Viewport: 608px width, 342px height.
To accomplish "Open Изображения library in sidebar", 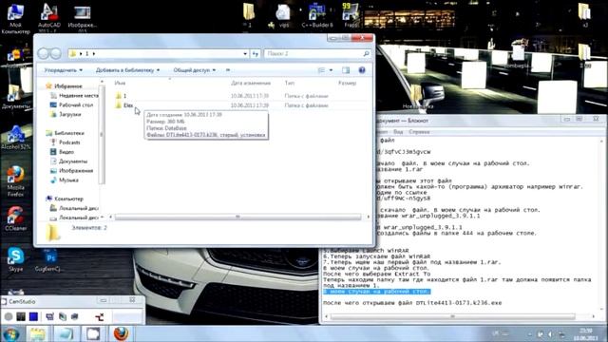I will (x=76, y=171).
